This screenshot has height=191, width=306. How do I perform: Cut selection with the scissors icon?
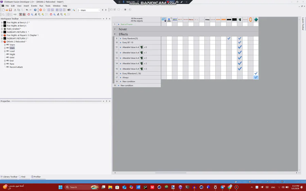click(x=15, y=10)
